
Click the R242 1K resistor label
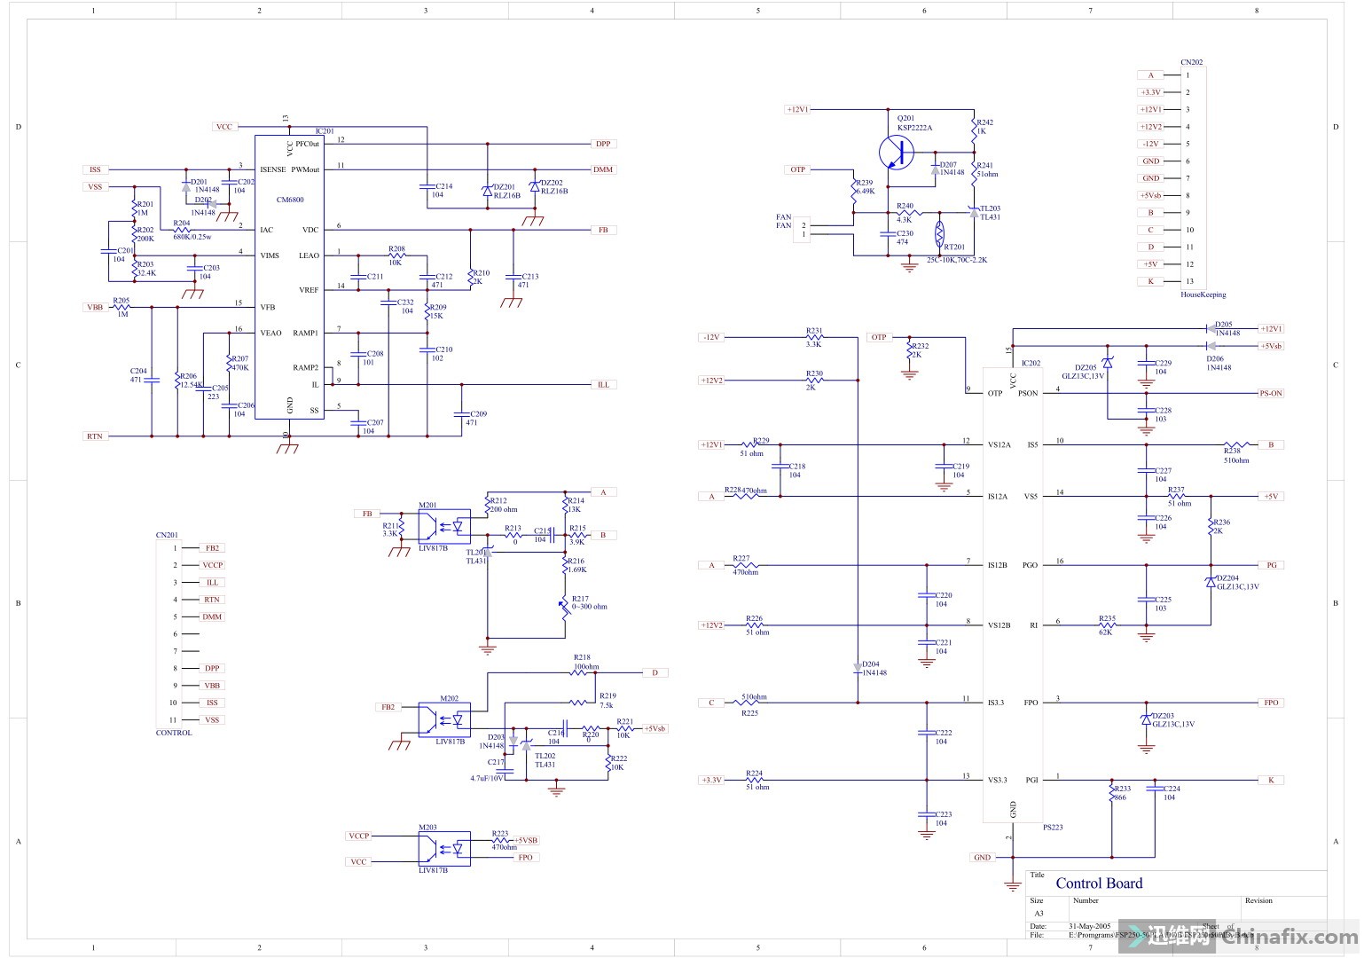(x=984, y=127)
